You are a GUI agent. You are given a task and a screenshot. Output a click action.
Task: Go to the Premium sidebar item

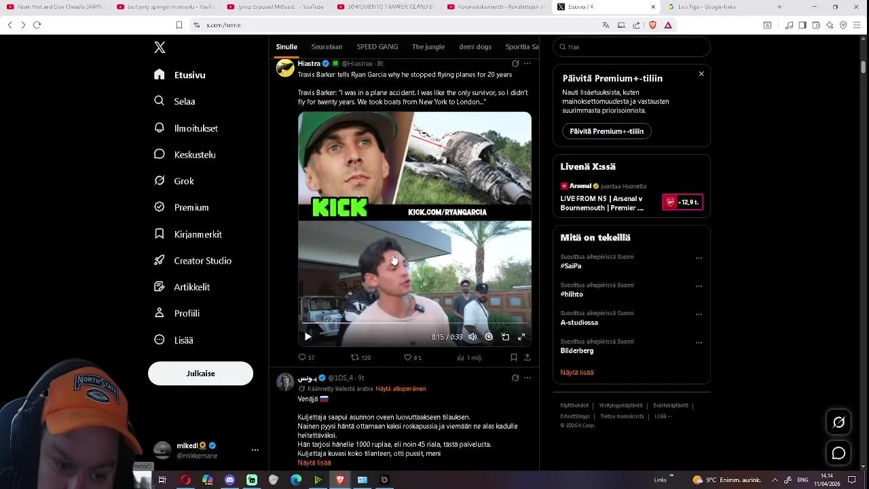(x=181, y=207)
